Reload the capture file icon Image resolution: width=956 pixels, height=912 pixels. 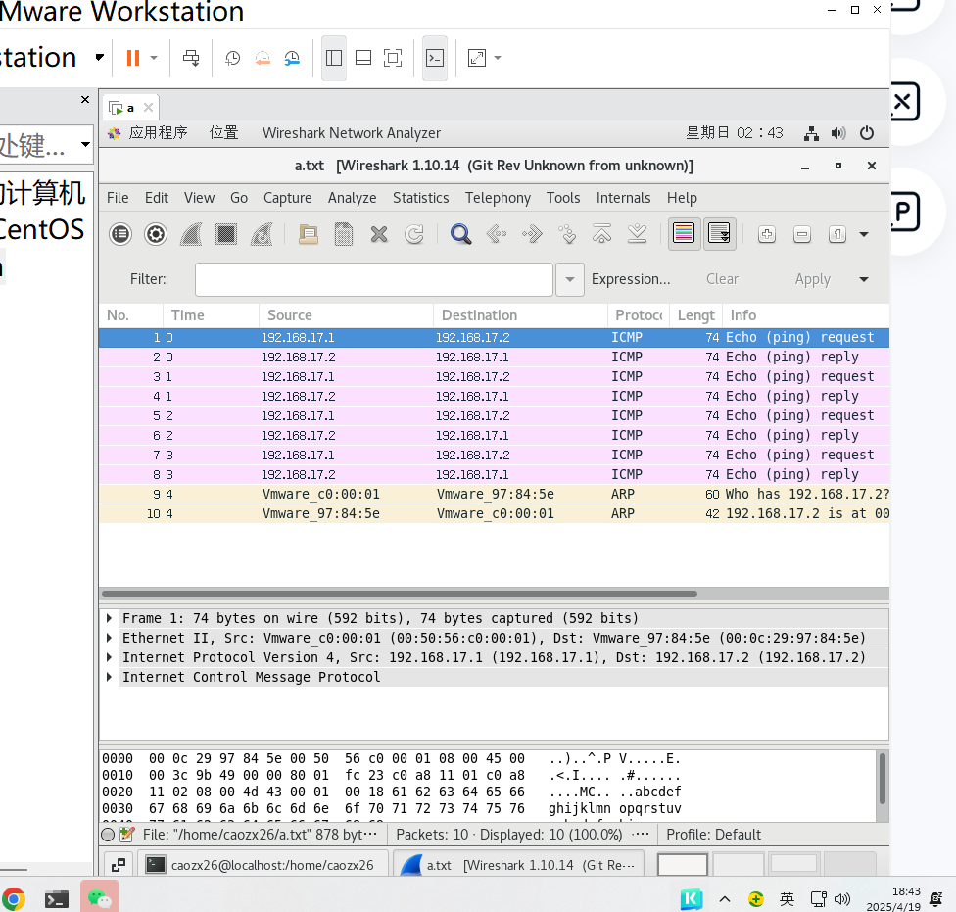coord(414,234)
